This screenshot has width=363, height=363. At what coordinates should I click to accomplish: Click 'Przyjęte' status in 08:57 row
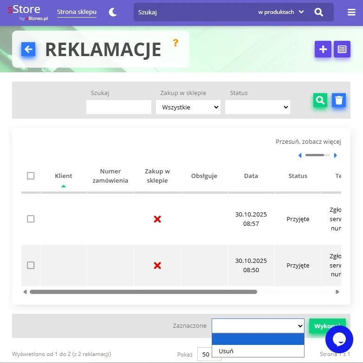click(298, 219)
